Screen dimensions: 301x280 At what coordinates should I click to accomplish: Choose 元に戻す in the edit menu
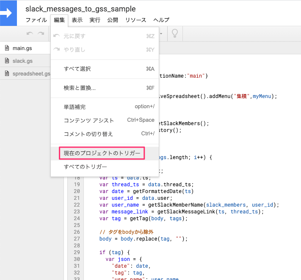pos(105,36)
